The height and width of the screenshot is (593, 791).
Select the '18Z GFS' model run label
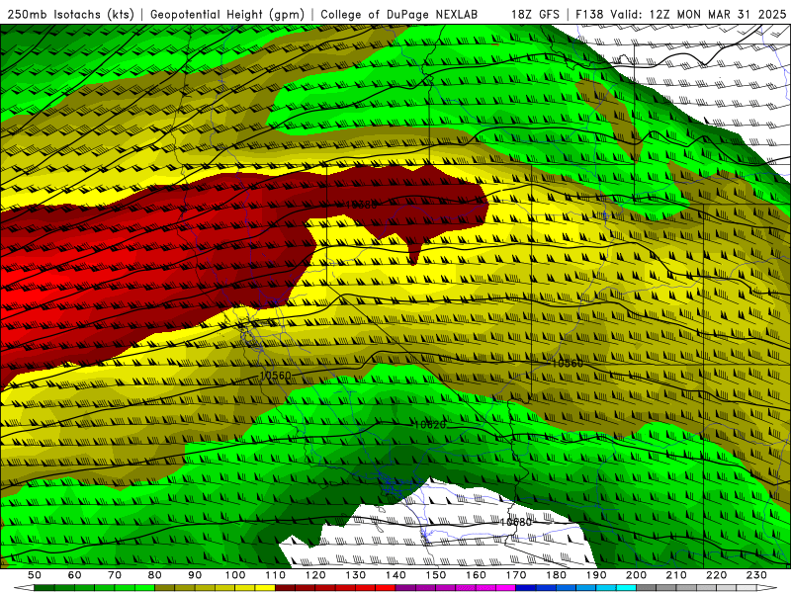pyautogui.click(x=535, y=14)
